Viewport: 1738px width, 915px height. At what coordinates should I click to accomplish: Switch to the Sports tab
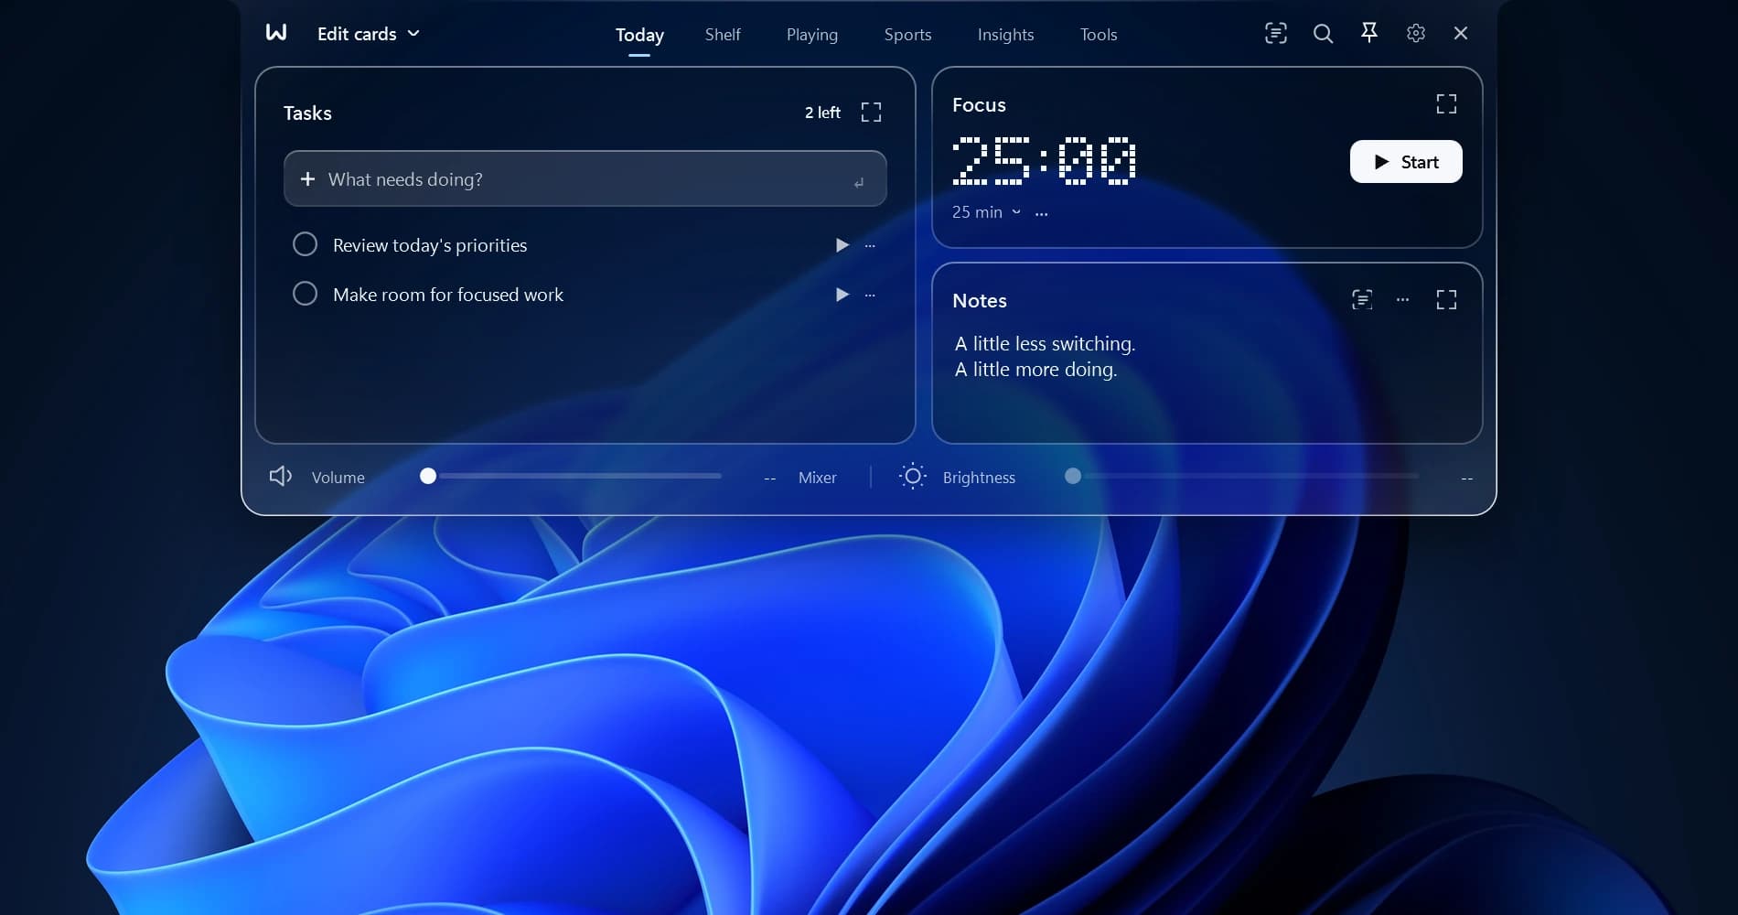click(907, 35)
